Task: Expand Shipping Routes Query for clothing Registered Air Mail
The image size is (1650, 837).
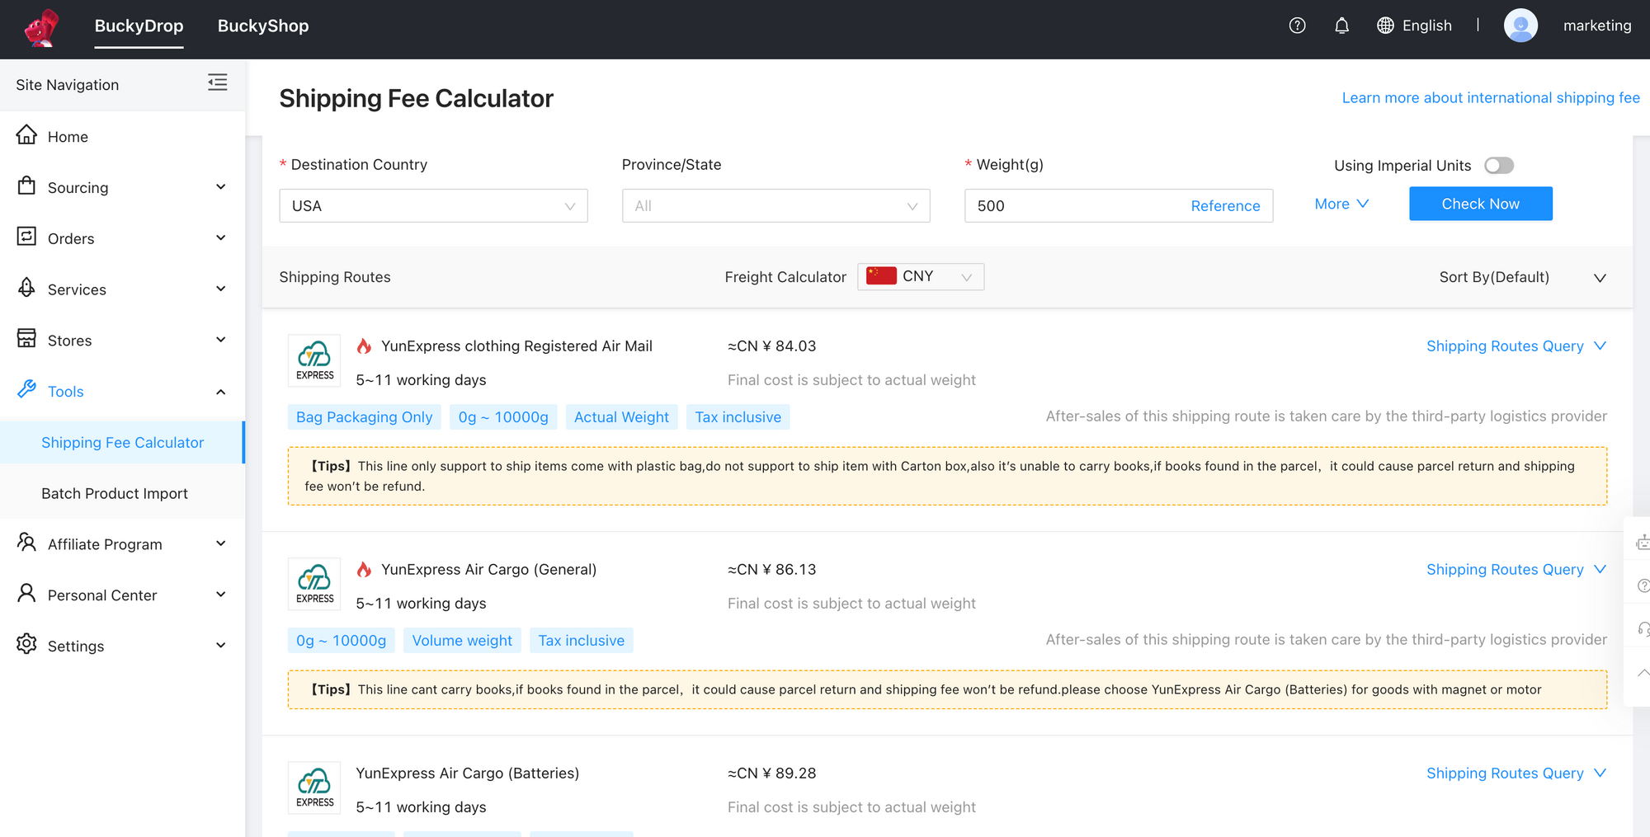Action: [x=1516, y=346]
